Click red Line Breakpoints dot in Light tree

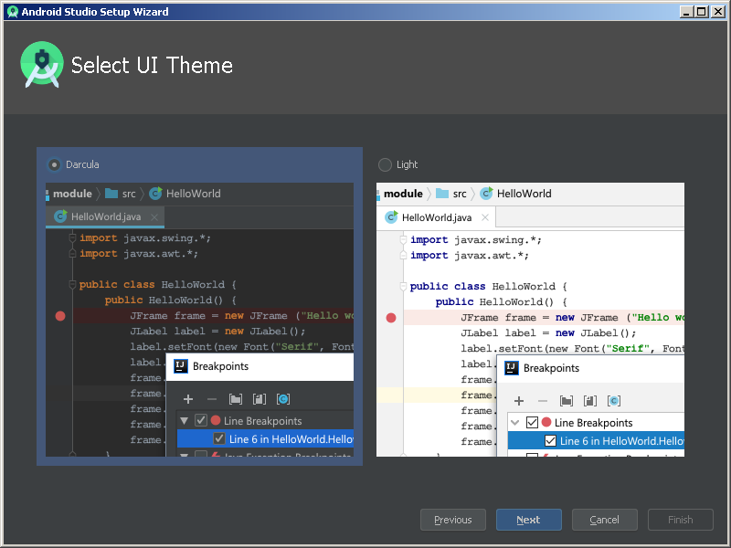[x=546, y=422]
